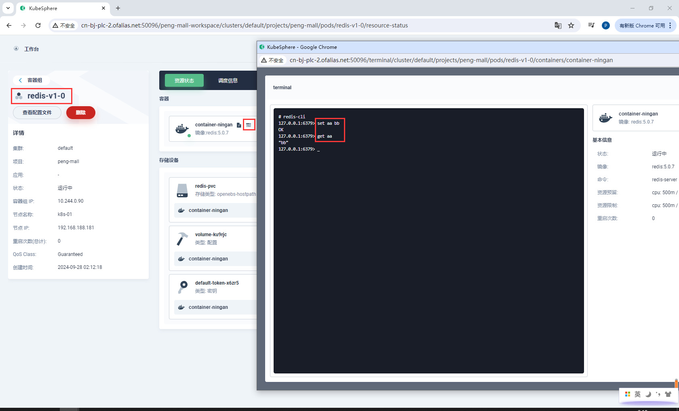This screenshot has width=679, height=411.
Task: Click the back arrow in the 容器组 breadcrumb
Action: point(21,80)
